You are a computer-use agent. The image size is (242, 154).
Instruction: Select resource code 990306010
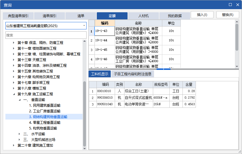click(106, 98)
